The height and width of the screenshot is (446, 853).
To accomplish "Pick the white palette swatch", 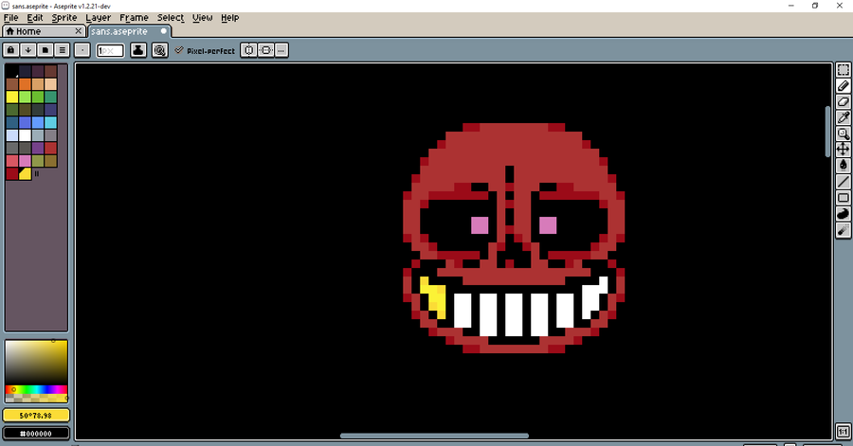I will click(25, 135).
